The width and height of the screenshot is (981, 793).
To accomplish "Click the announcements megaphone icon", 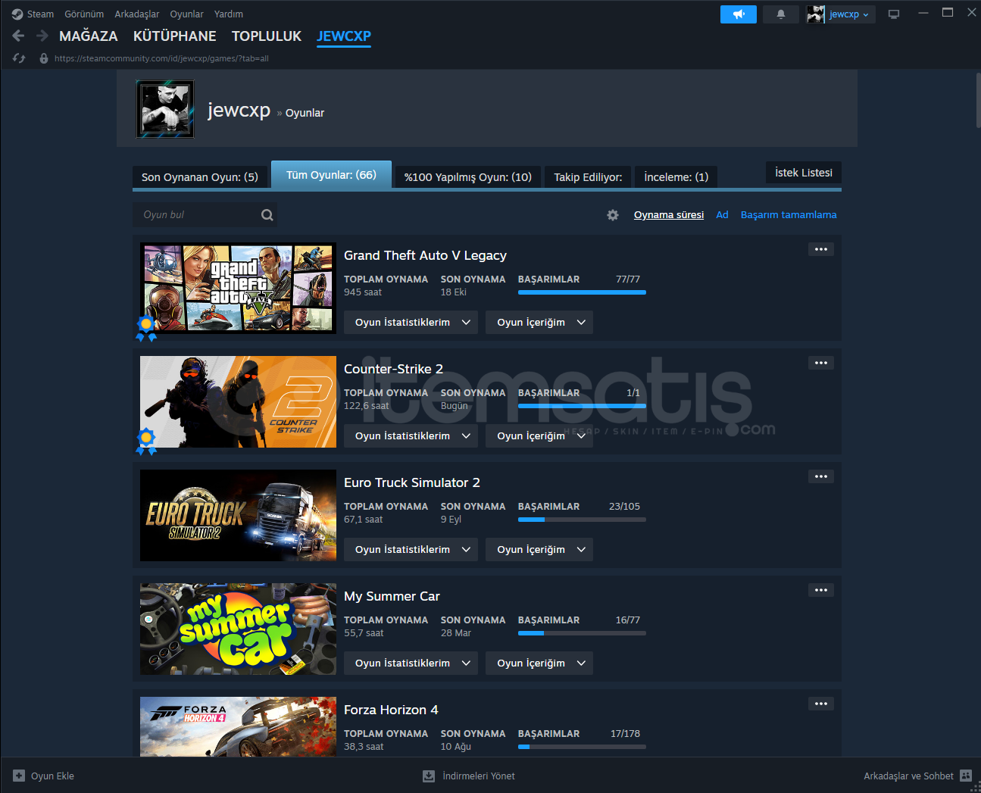I will click(738, 14).
